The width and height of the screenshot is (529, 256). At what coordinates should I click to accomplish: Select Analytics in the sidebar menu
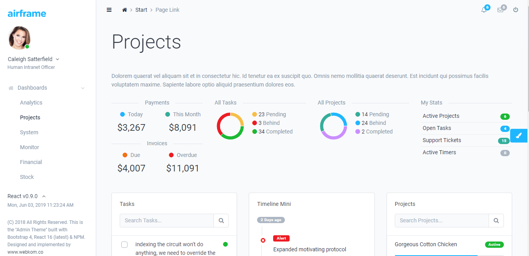click(31, 103)
